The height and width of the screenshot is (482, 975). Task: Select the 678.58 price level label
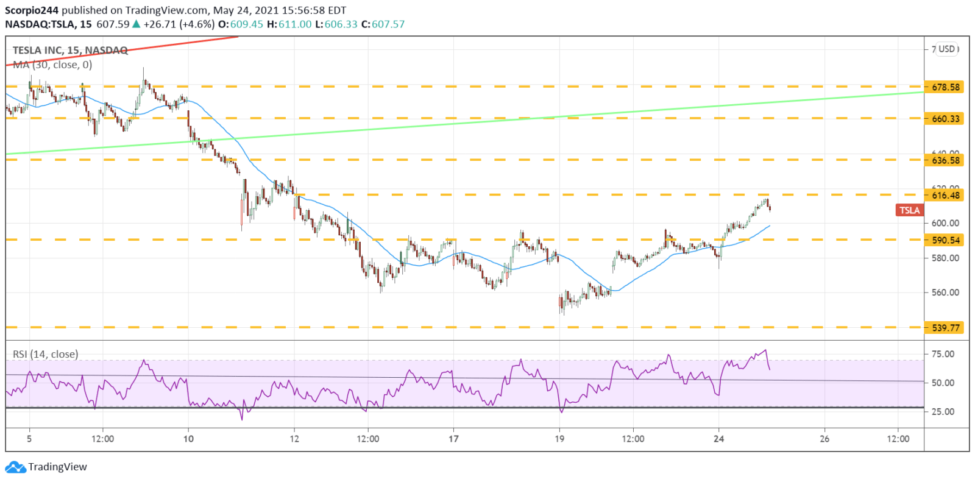944,87
